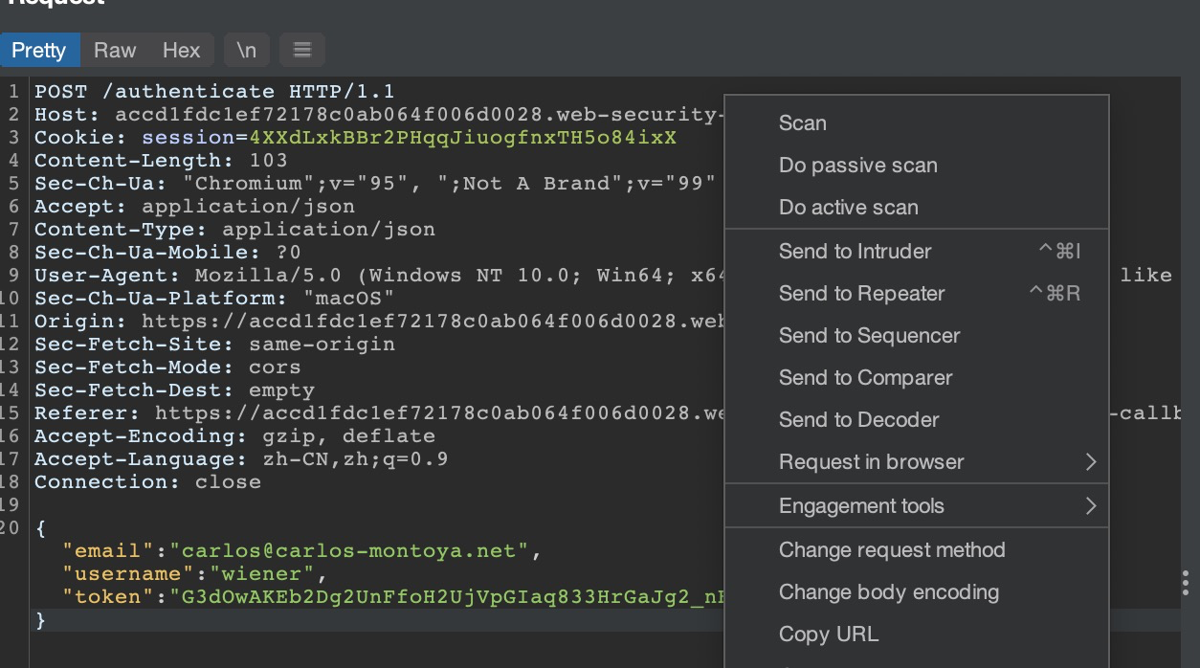Image resolution: width=1200 pixels, height=668 pixels.
Task: Toggle non-printable characters with \n button
Action: coord(246,50)
